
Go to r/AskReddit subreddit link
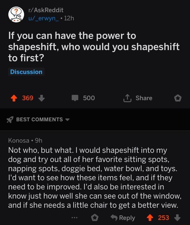tap(46, 10)
